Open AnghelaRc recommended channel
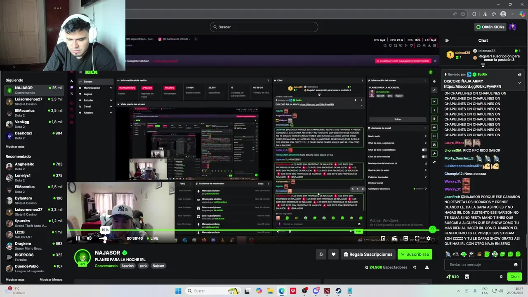 click(33, 166)
